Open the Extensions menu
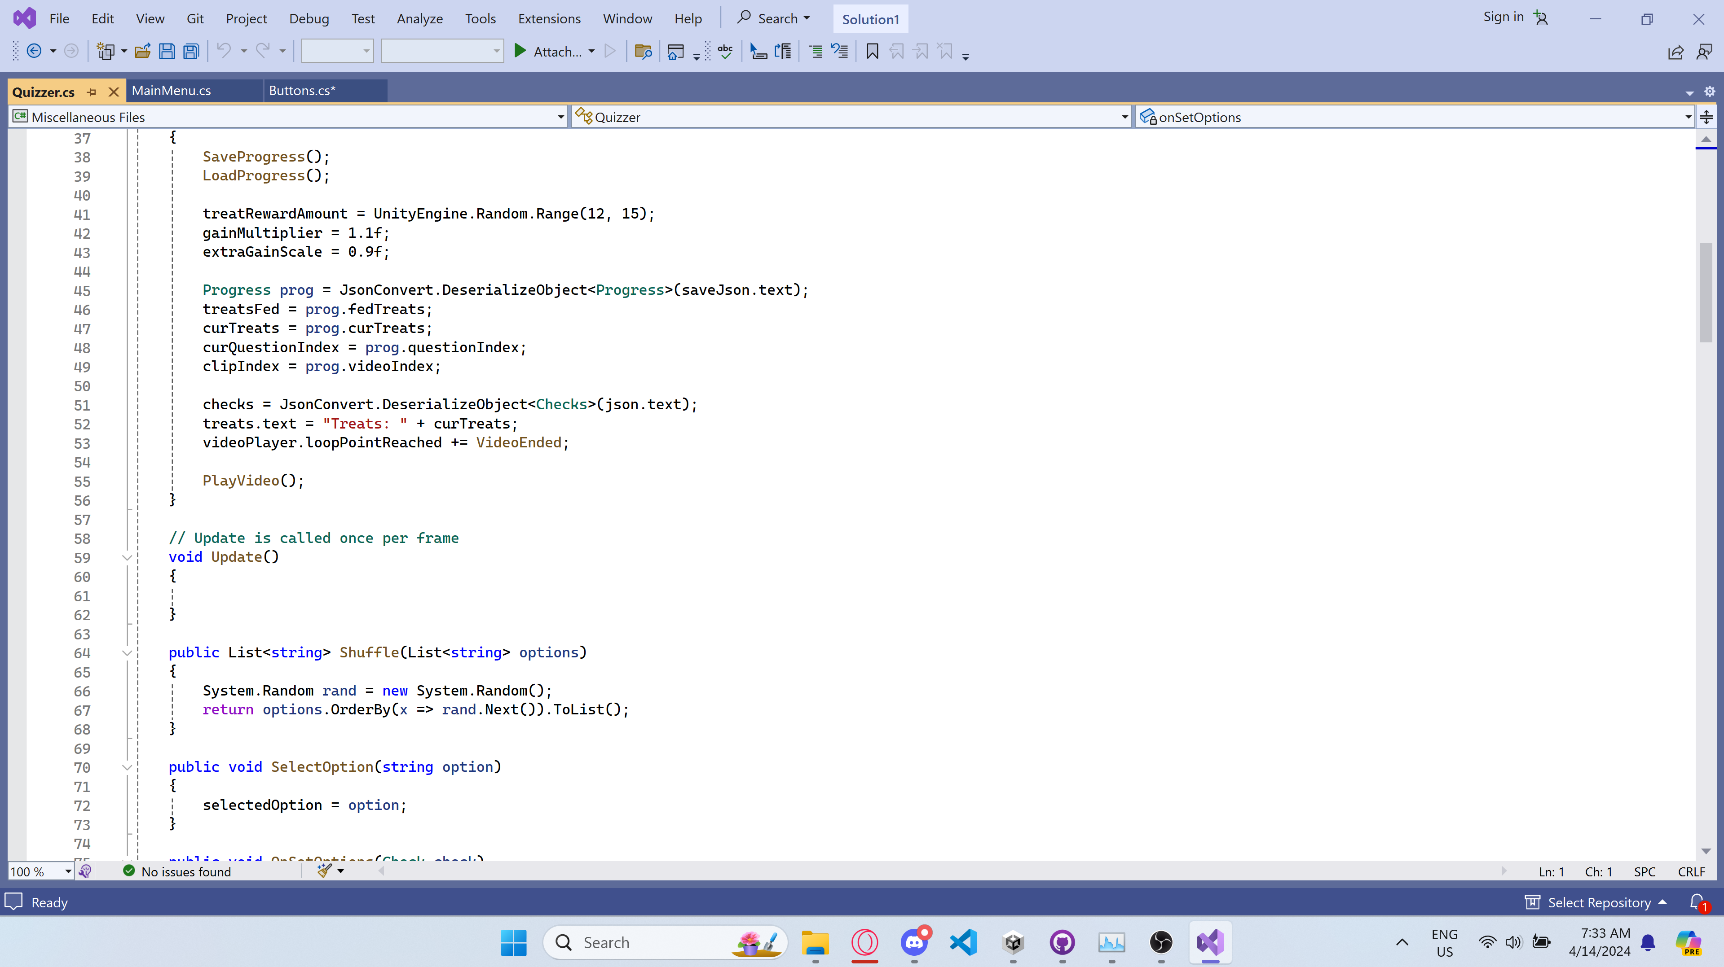The height and width of the screenshot is (967, 1724). [x=549, y=19]
